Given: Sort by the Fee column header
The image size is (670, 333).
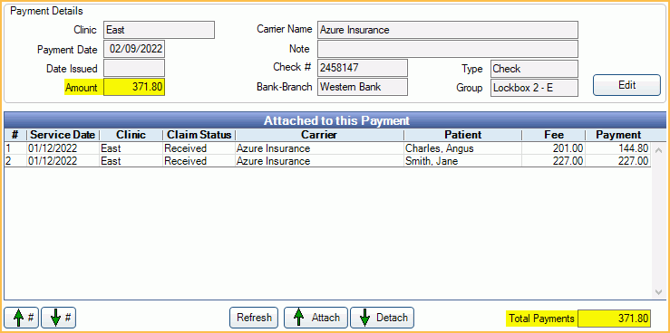Looking at the screenshot, I should pyautogui.click(x=554, y=135).
